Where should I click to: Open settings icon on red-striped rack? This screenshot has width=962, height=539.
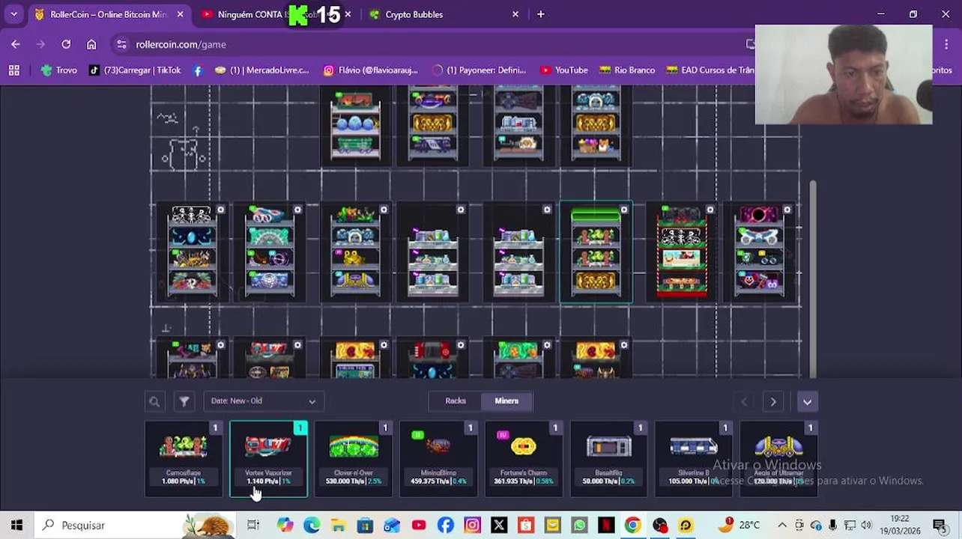[x=710, y=210]
